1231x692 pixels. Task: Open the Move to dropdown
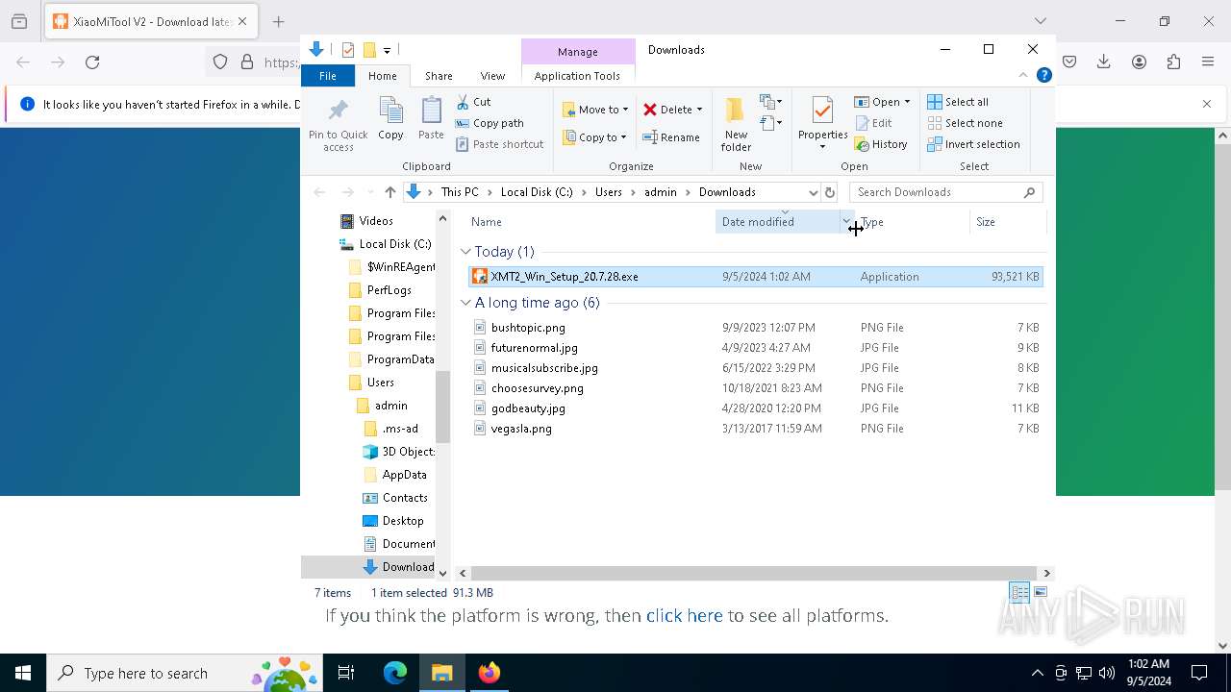click(595, 110)
